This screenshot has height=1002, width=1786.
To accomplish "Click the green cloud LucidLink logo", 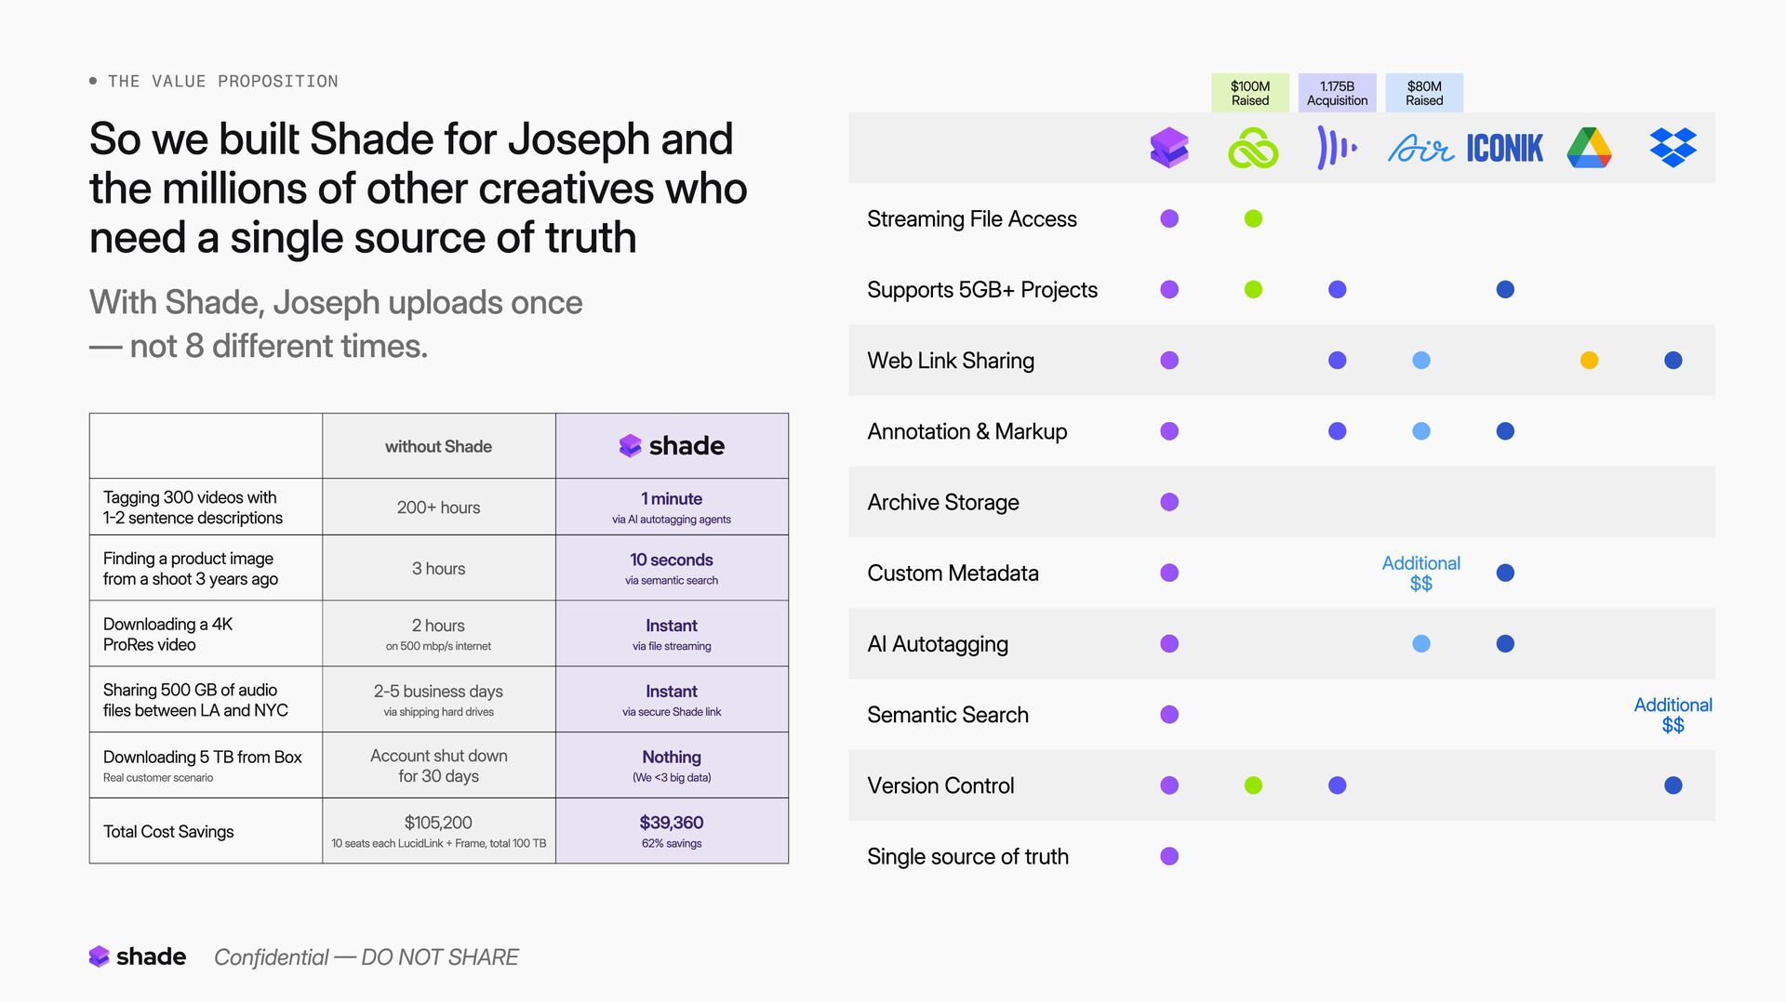I will coord(1253,149).
